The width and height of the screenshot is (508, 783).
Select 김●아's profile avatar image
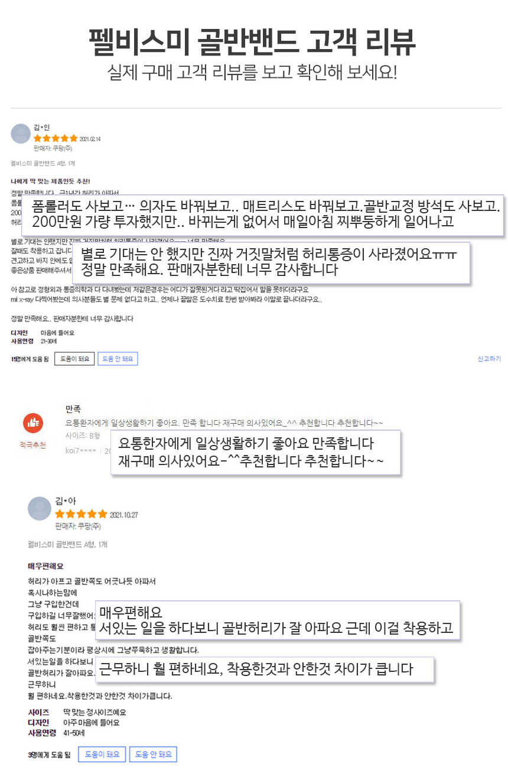click(39, 508)
